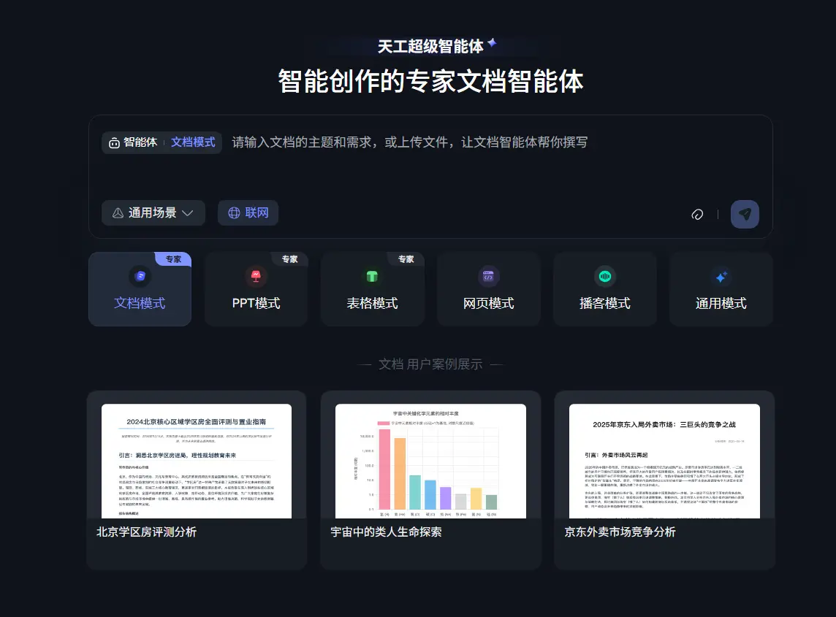The height and width of the screenshot is (617, 836).
Task: Enable the 联网 web search toggle
Action: (x=248, y=212)
